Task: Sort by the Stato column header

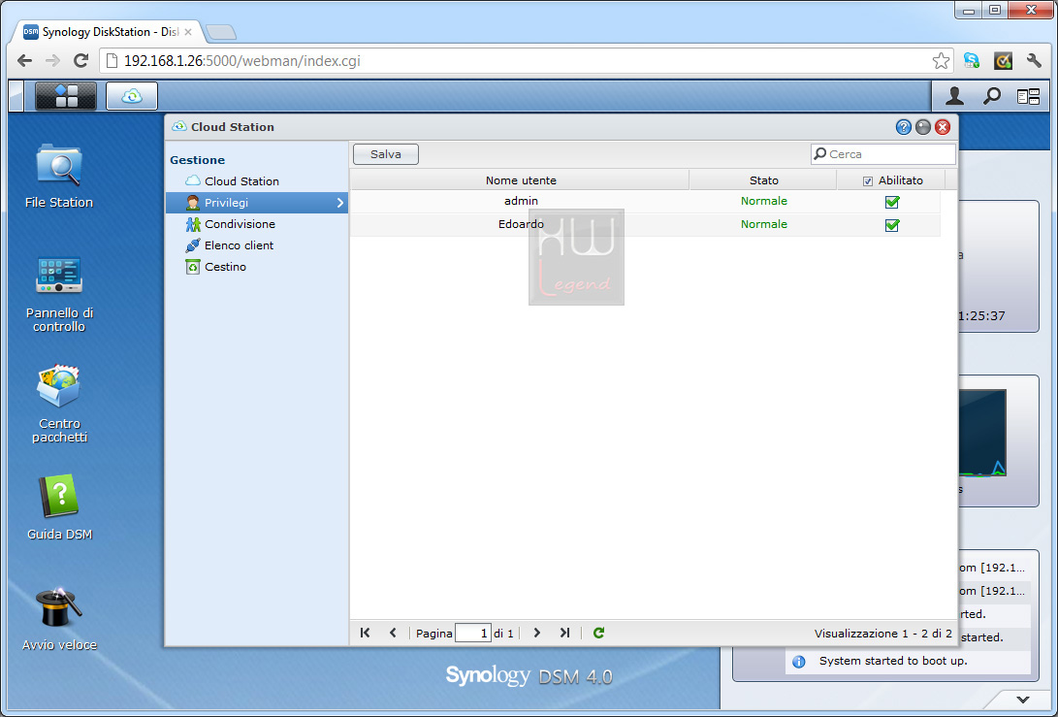Action: (763, 180)
